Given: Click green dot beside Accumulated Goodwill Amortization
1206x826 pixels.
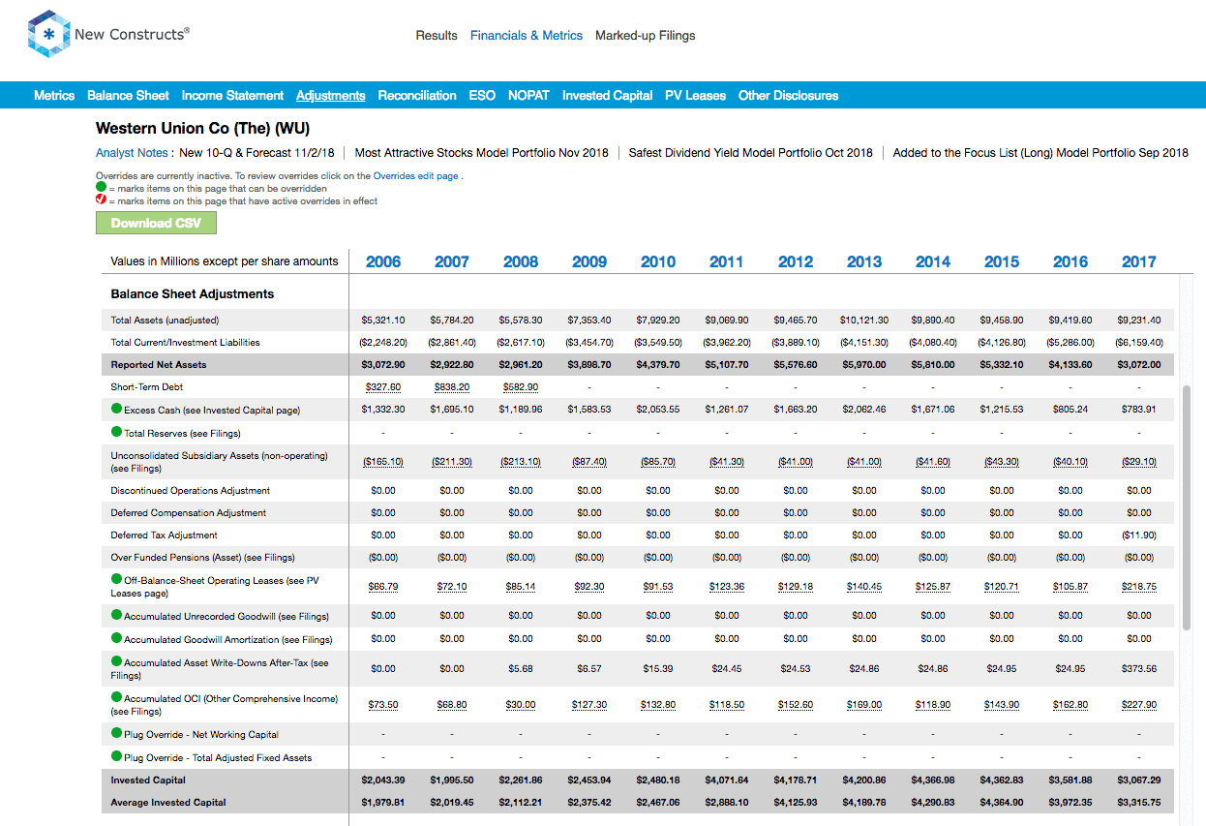Looking at the screenshot, I should pos(116,638).
